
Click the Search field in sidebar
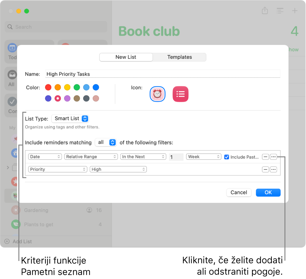(56, 27)
